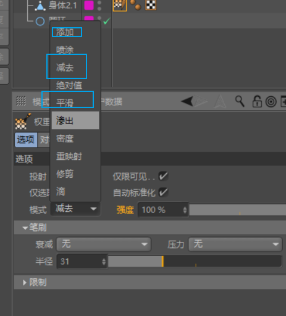Viewport: 286px width, 316px height.
Task: Collapse the 笔刷 section
Action: point(25,228)
